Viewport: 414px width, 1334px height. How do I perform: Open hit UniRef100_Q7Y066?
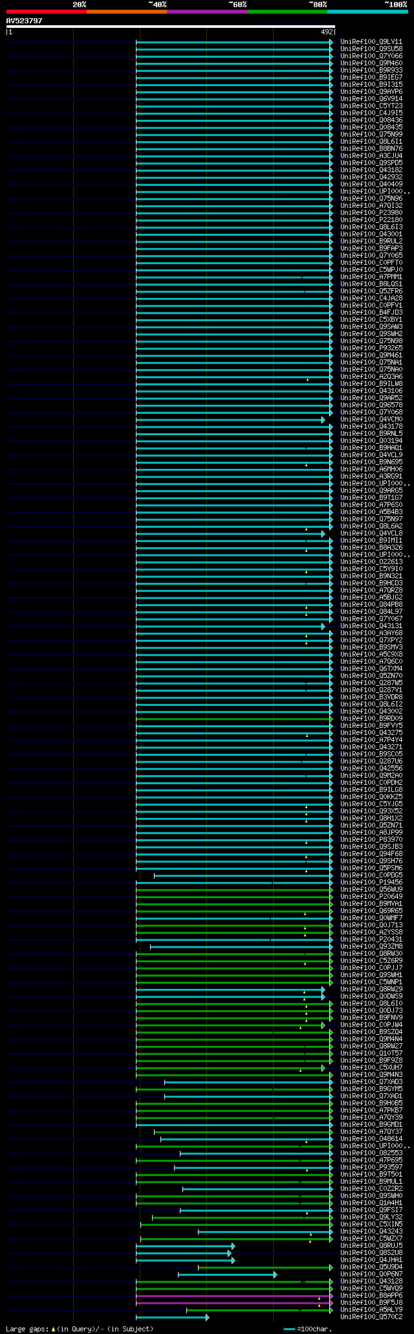pos(371,56)
